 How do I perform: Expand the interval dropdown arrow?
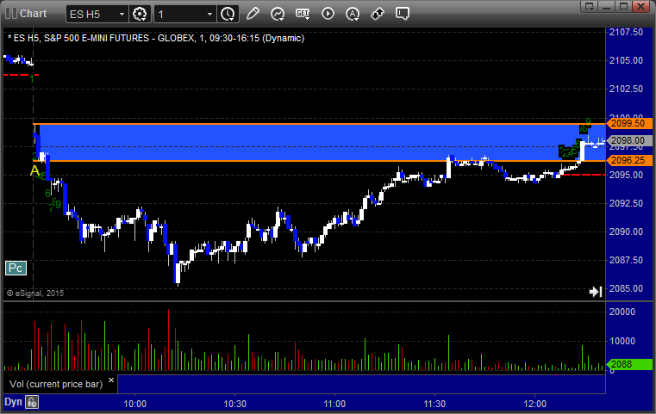[209, 15]
